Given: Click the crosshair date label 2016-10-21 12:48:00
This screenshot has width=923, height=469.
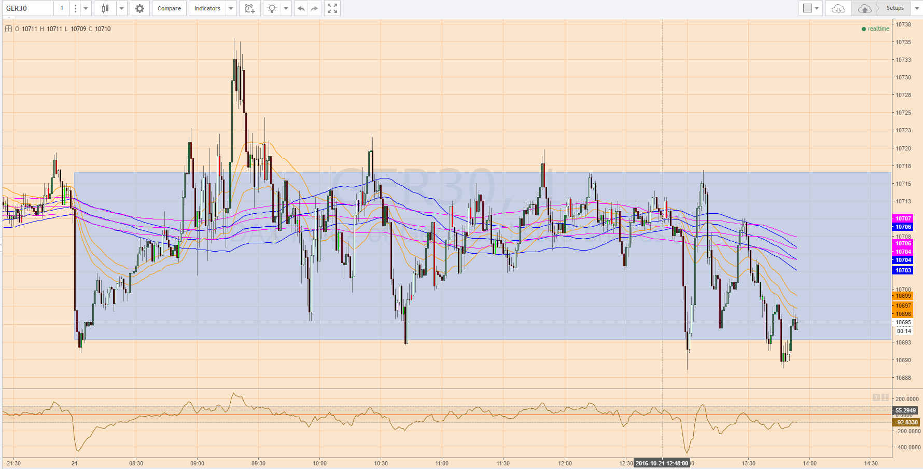Looking at the screenshot, I should pyautogui.click(x=662, y=463).
